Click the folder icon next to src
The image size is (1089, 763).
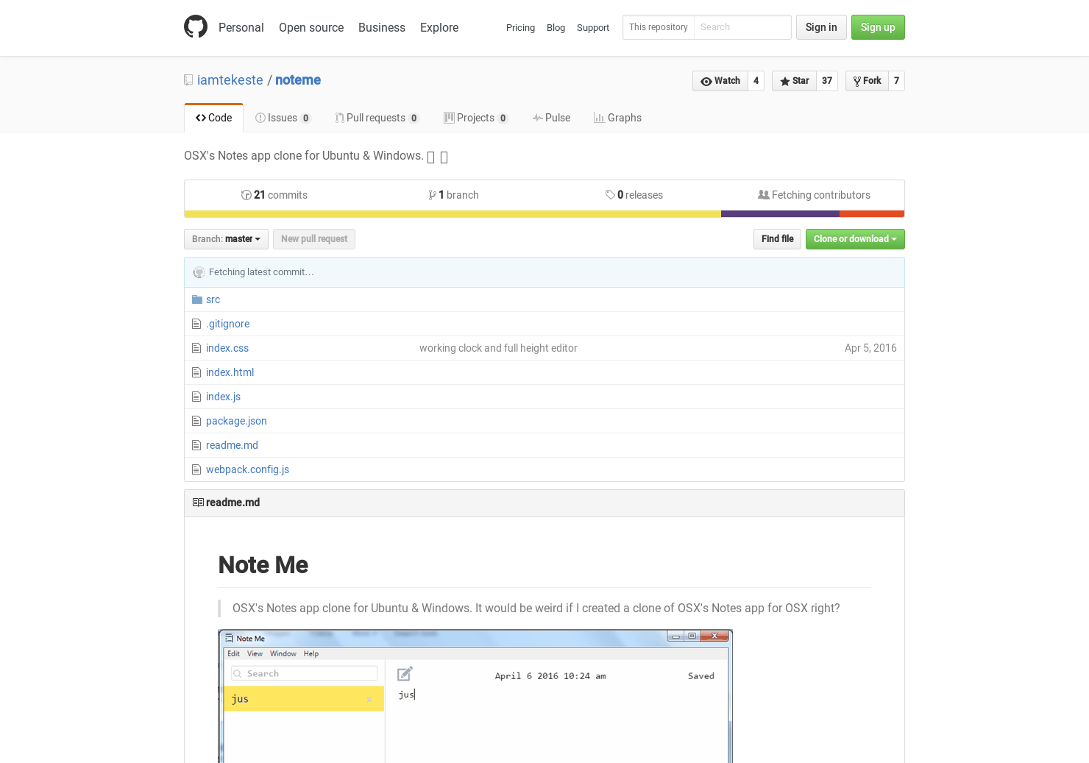click(x=197, y=299)
